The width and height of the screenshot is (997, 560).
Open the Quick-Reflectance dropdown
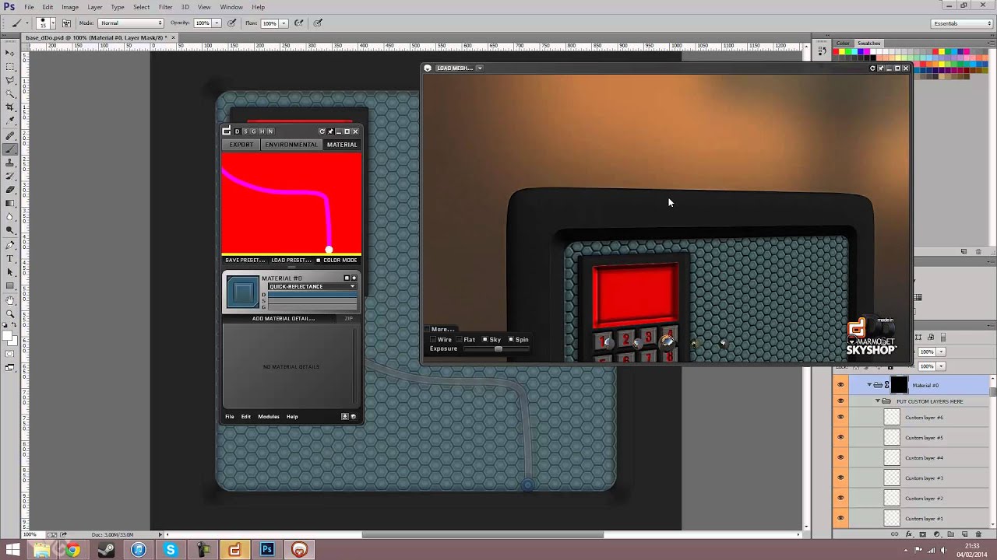pyautogui.click(x=312, y=287)
